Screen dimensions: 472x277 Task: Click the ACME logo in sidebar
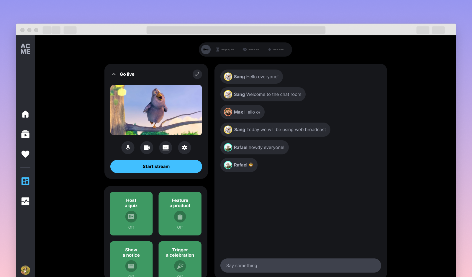pyautogui.click(x=25, y=49)
